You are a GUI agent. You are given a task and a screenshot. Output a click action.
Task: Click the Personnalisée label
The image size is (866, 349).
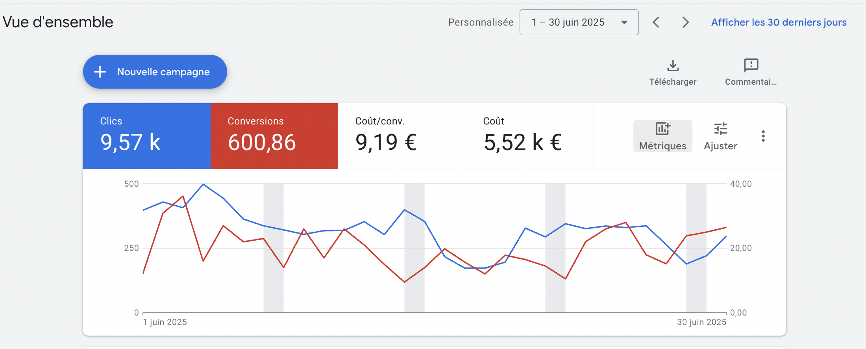481,22
